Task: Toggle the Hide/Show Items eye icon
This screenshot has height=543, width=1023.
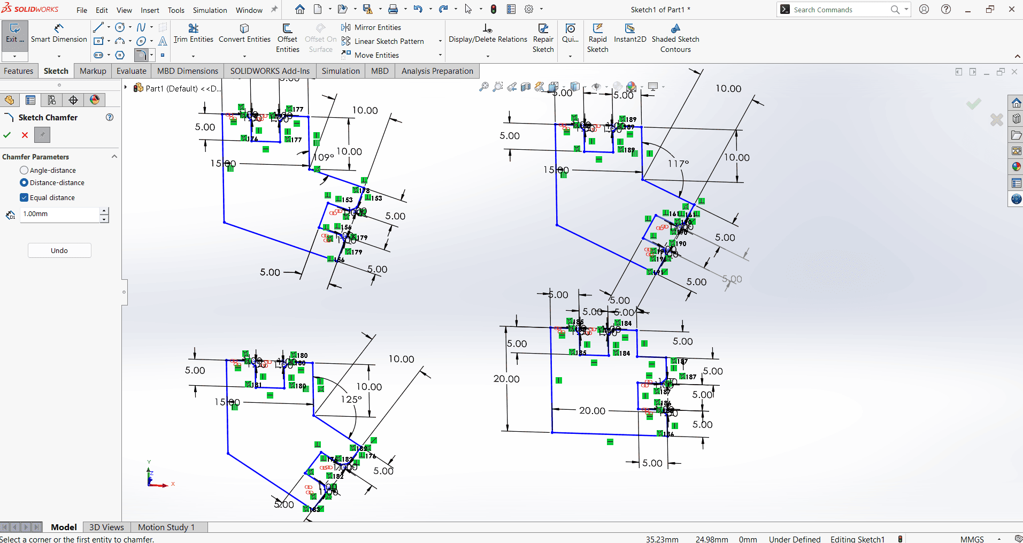Action: point(596,87)
